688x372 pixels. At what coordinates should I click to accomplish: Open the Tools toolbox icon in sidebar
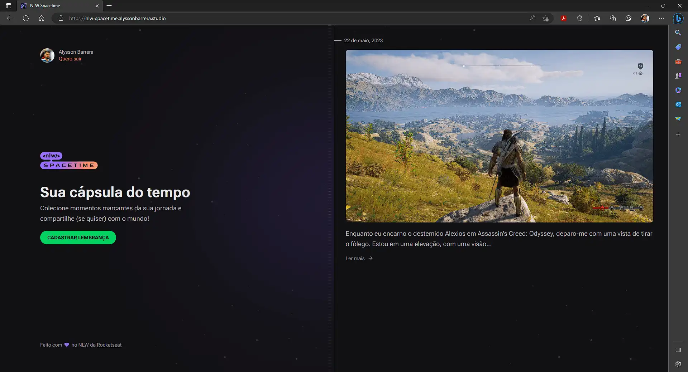click(x=678, y=62)
